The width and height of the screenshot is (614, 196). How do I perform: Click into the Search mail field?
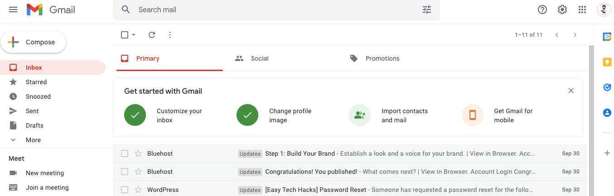click(x=272, y=10)
